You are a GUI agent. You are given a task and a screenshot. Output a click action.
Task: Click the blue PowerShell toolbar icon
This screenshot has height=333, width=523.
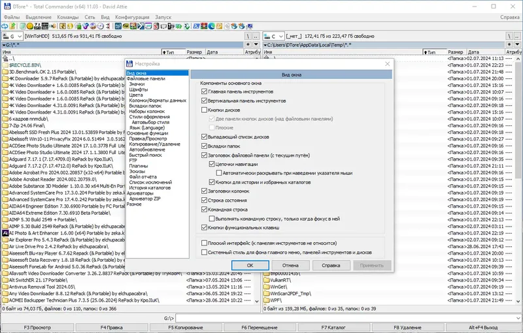click(196, 26)
